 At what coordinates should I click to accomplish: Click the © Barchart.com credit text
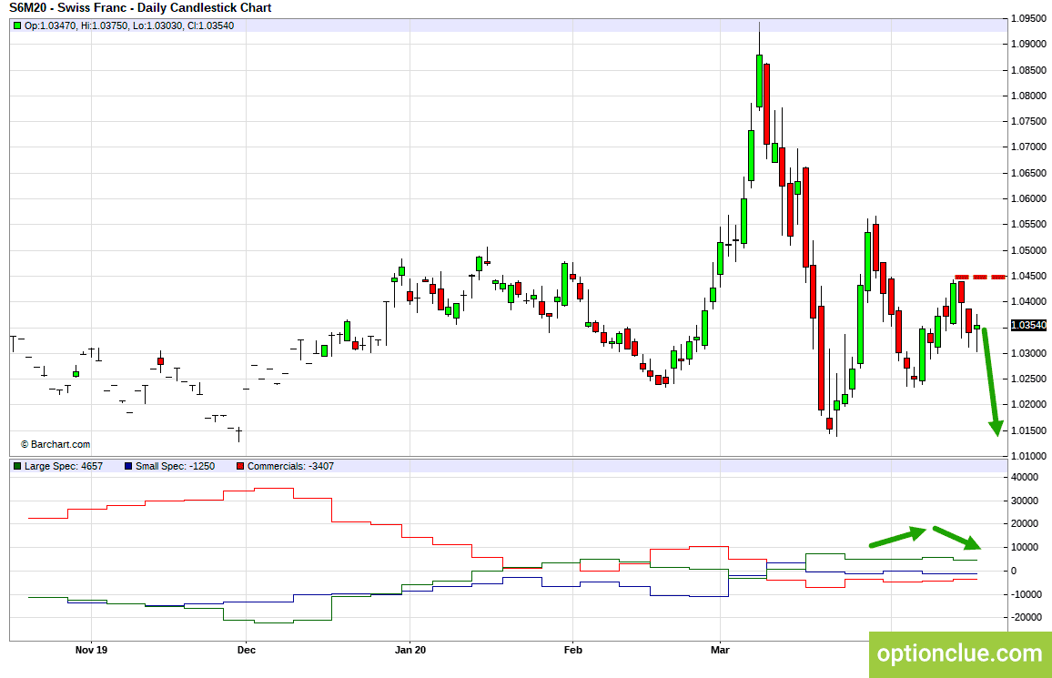(56, 444)
